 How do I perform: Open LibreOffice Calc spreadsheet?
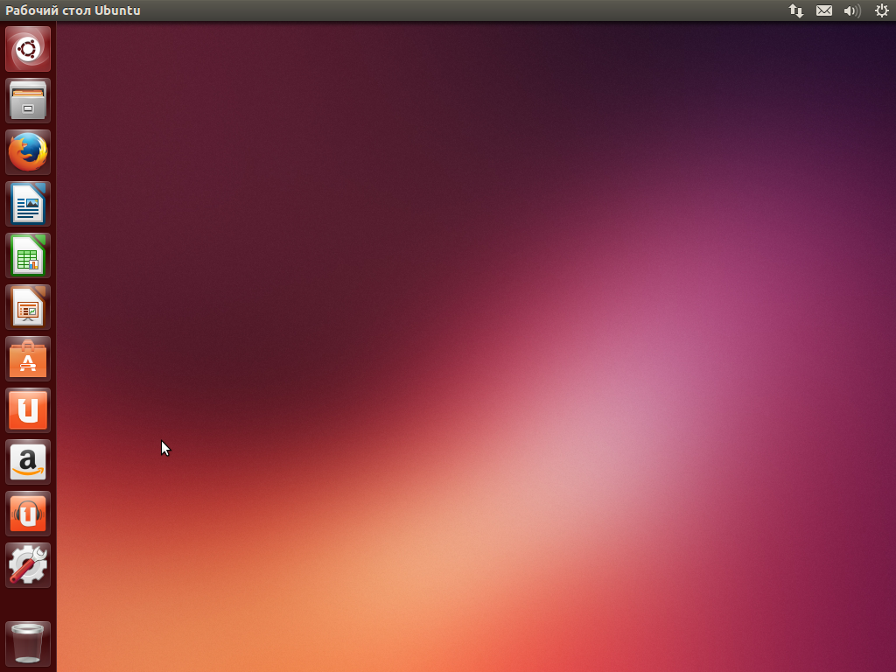tap(28, 255)
